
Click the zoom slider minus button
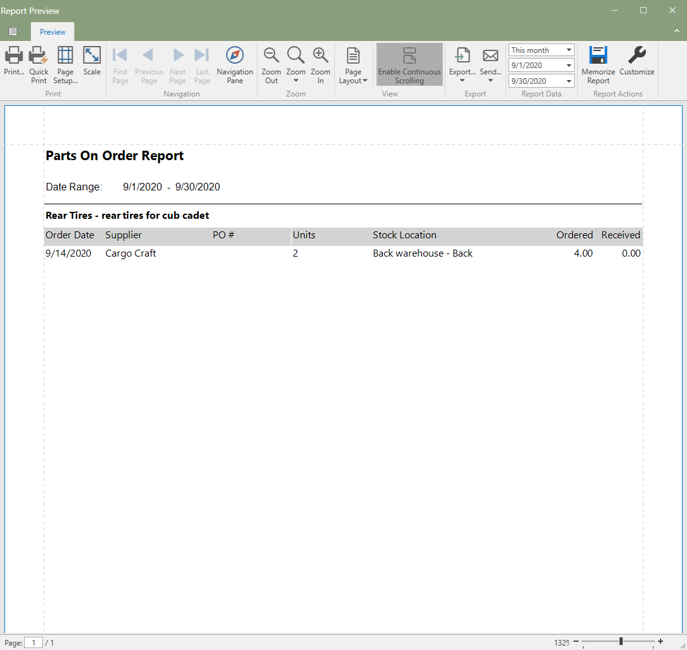tap(576, 642)
